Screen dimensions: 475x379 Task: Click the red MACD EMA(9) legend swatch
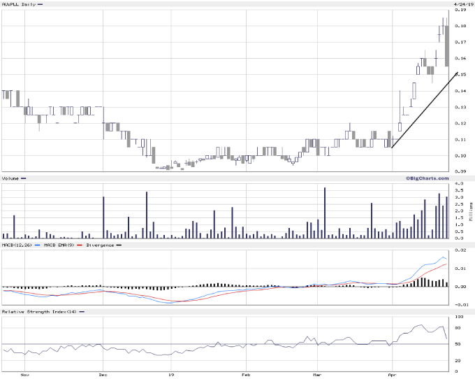81,245
